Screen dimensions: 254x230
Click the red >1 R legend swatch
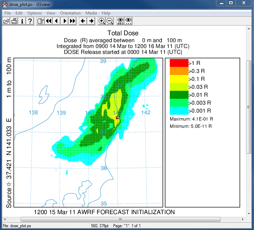click(x=178, y=63)
